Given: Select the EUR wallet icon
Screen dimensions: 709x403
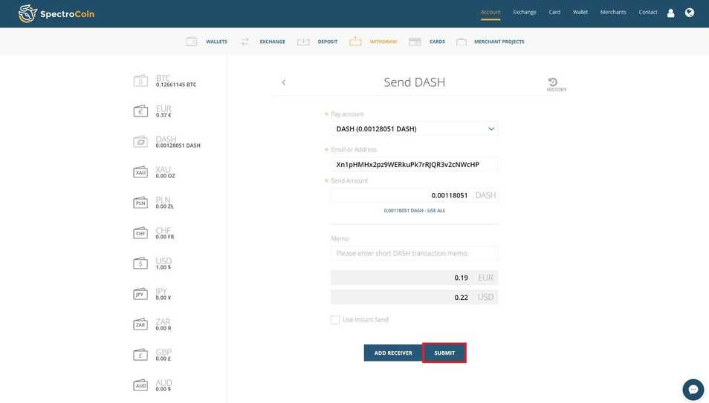Looking at the screenshot, I should [x=140, y=111].
